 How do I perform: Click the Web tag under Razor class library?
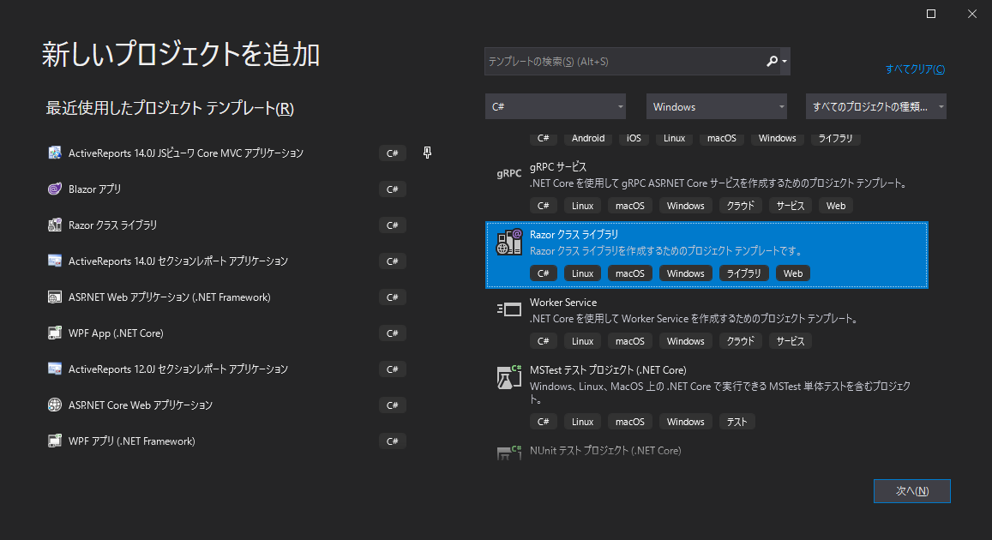[793, 273]
